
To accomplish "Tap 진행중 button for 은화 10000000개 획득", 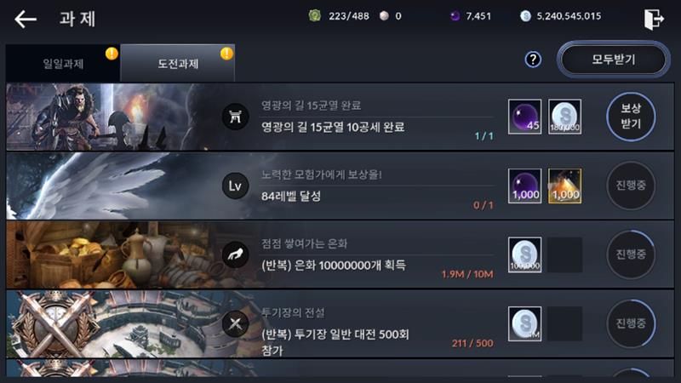I will pyautogui.click(x=631, y=254).
